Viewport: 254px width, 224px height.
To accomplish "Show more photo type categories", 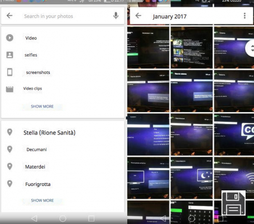I will tap(42, 106).
